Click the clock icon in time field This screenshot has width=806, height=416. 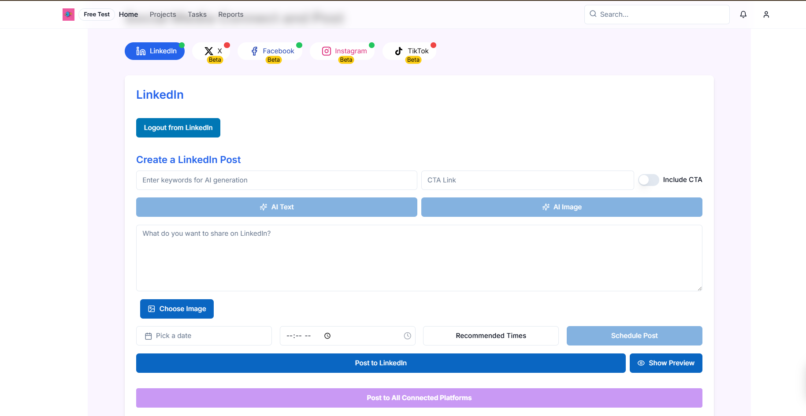coord(327,336)
